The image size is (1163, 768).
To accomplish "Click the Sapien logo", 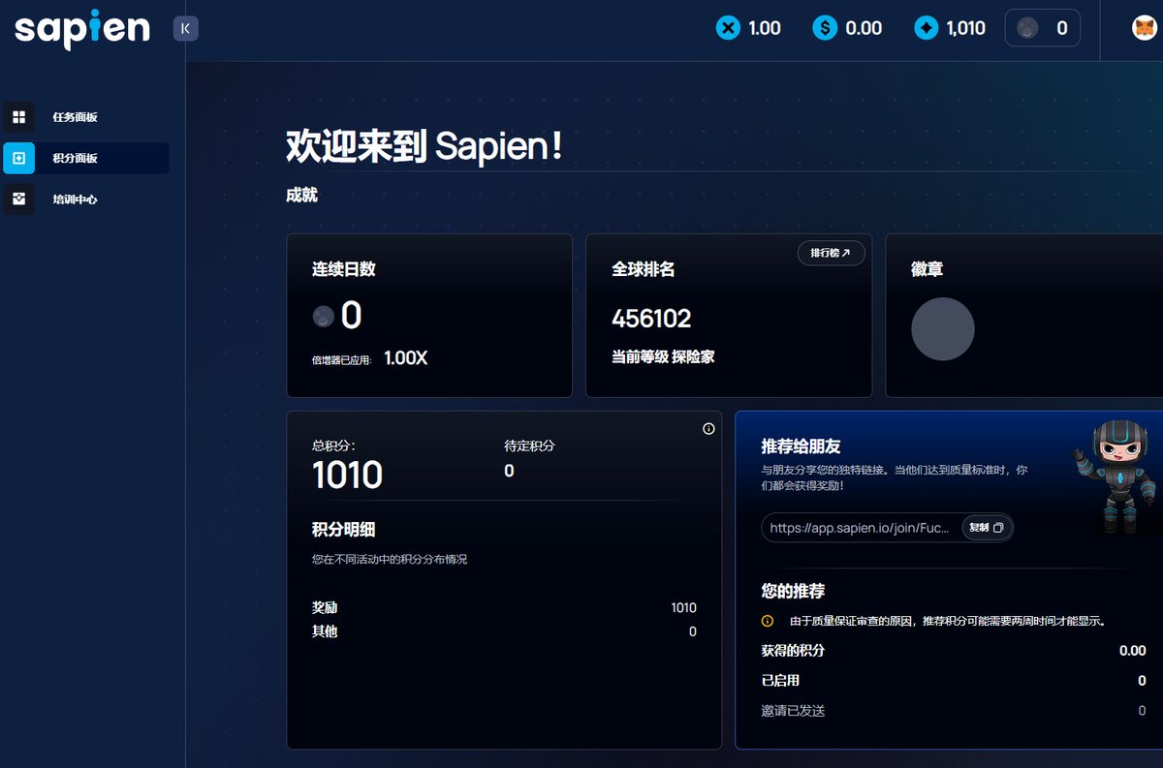I will [82, 29].
